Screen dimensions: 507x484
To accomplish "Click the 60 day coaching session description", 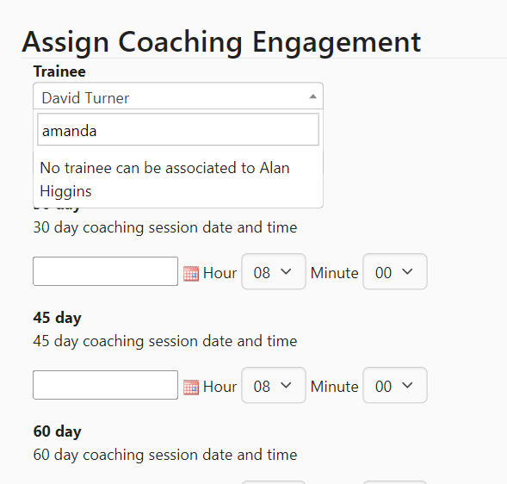I will click(x=165, y=455).
